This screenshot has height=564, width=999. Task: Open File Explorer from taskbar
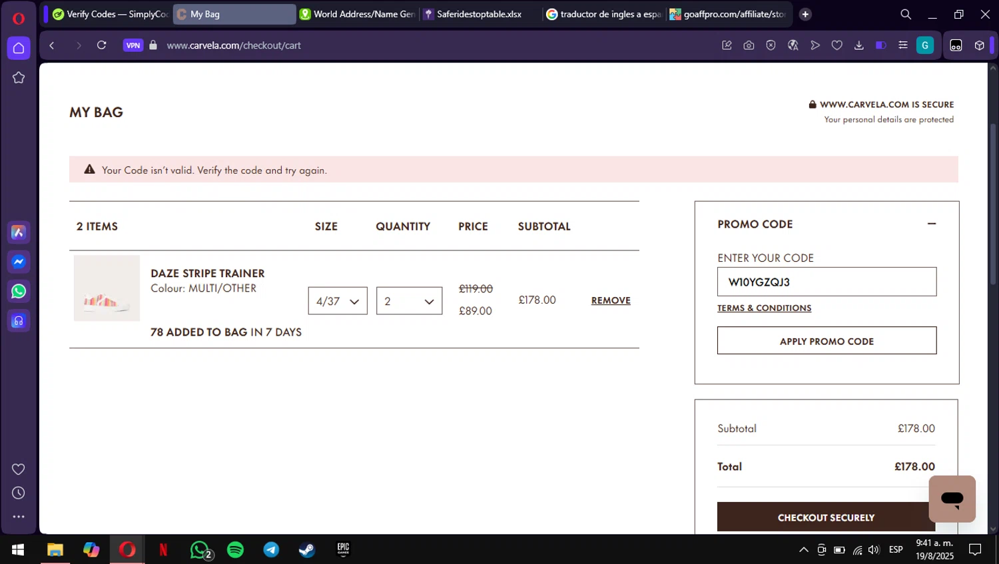pyautogui.click(x=55, y=550)
